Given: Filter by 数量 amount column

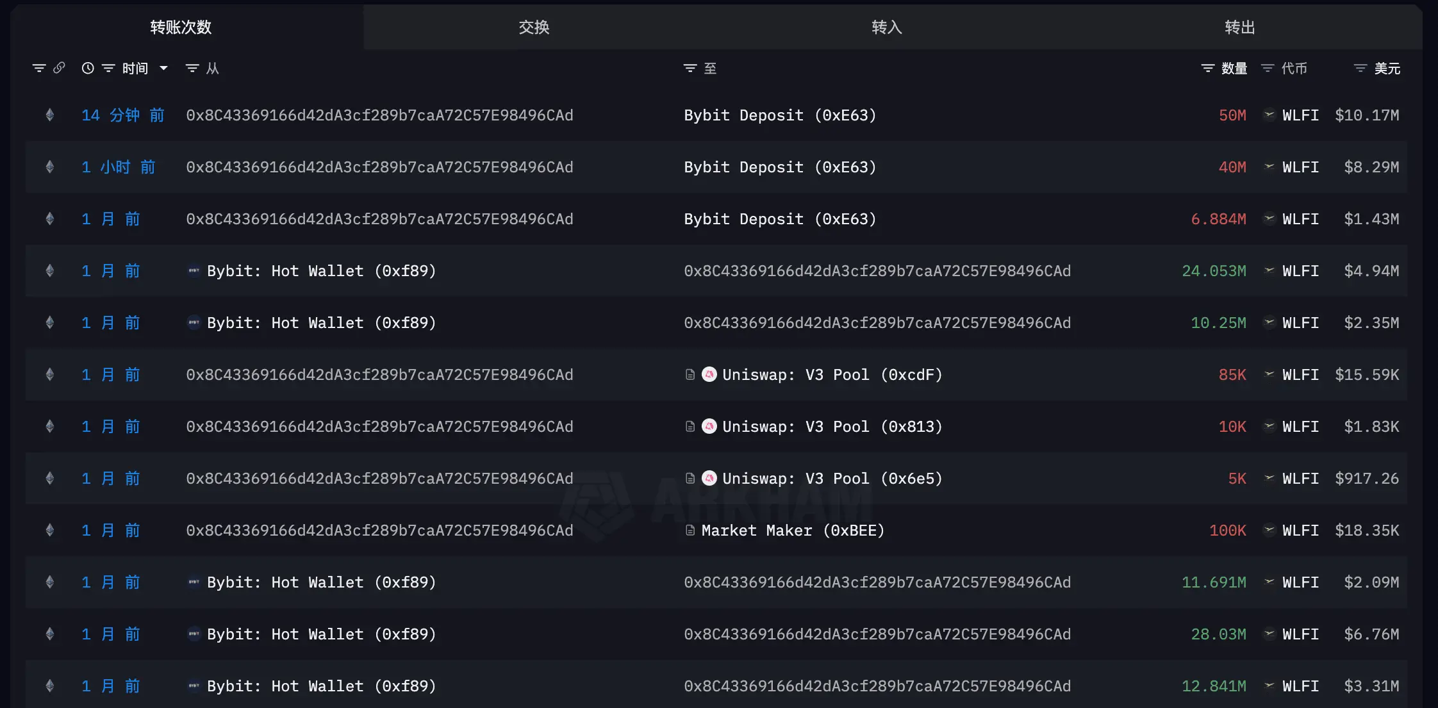Looking at the screenshot, I should (1208, 68).
